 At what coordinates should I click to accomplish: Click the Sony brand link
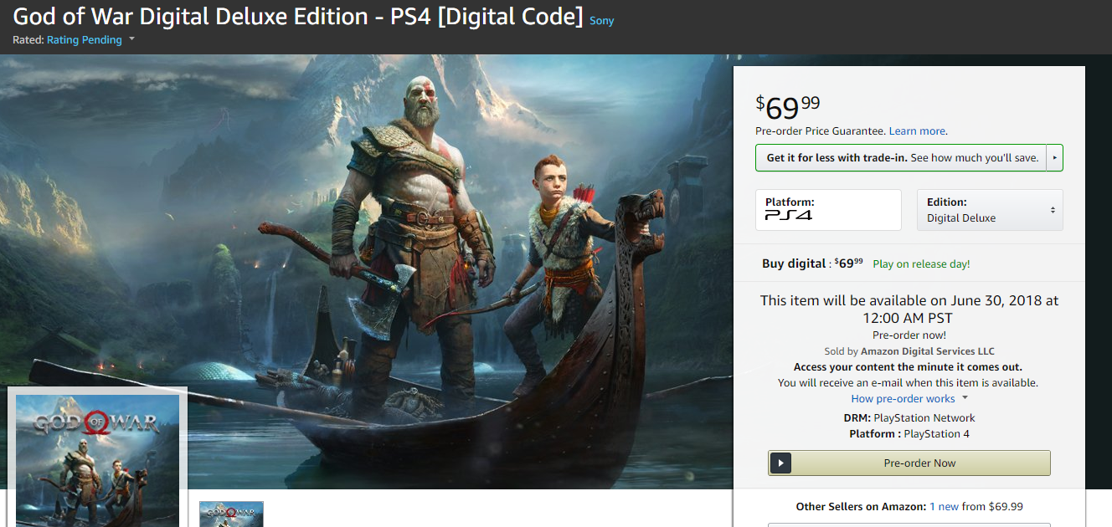601,21
